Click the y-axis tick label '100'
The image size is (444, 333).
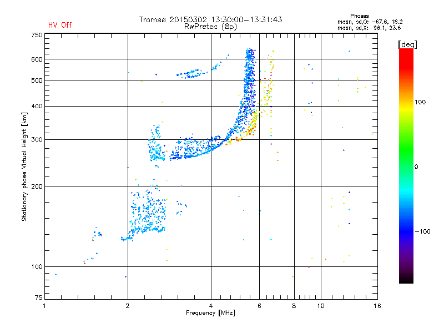pos(37,266)
